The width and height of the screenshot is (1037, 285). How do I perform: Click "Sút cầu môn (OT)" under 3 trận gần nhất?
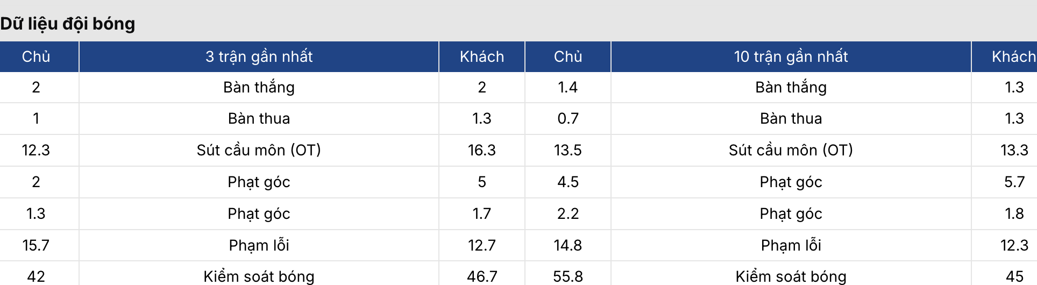click(259, 150)
